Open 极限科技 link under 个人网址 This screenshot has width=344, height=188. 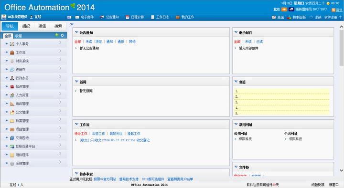click(296, 139)
